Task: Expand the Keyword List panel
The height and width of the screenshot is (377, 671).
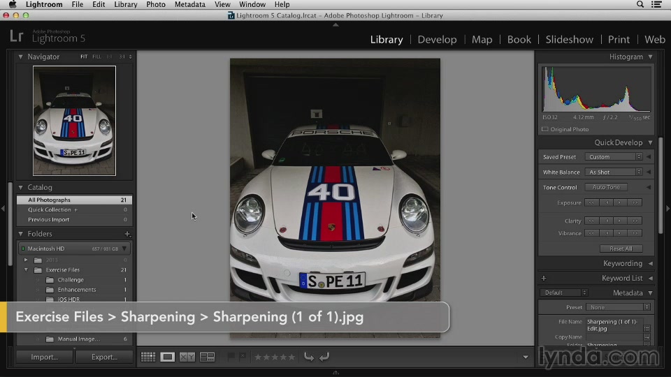Action: pyautogui.click(x=651, y=279)
